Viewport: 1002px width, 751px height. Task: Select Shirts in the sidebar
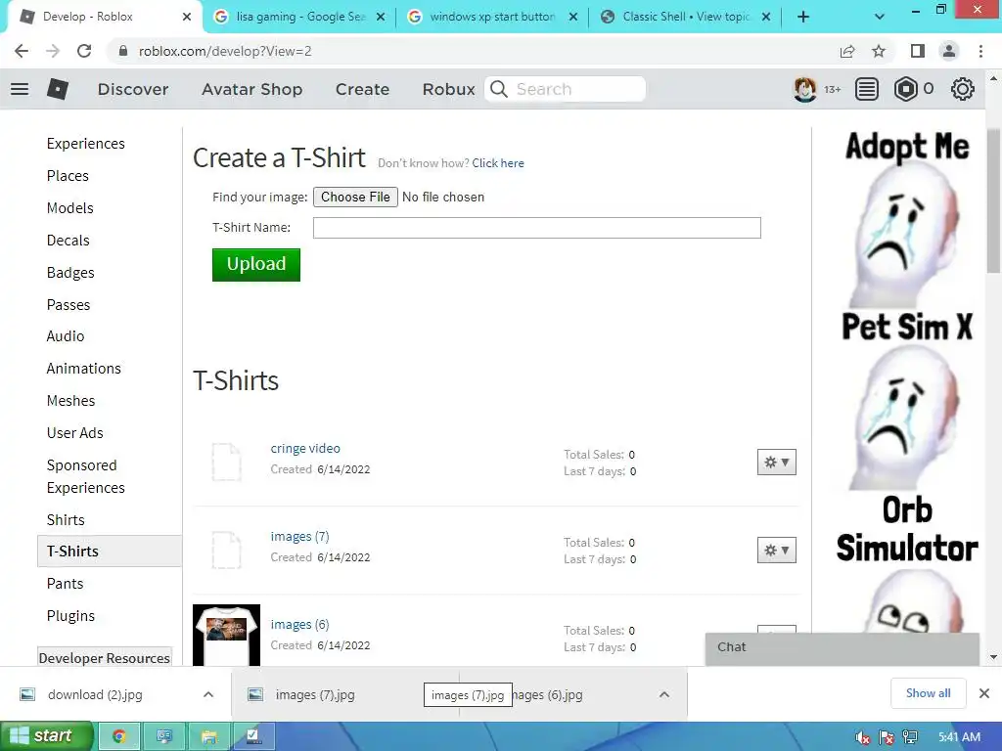66,520
